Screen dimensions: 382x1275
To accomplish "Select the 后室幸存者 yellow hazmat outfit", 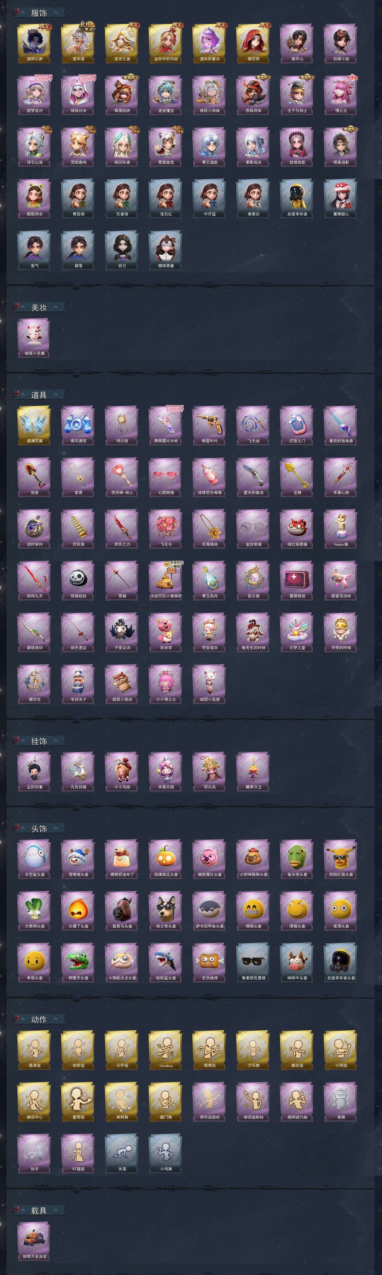I will 297,198.
